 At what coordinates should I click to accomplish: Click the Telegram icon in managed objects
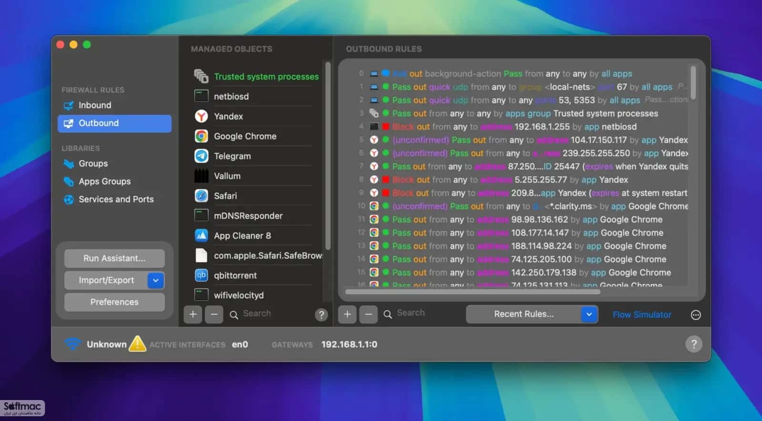click(x=201, y=156)
